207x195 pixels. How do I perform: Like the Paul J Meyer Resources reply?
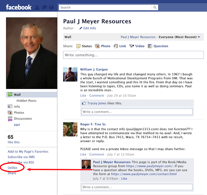(x=124, y=179)
